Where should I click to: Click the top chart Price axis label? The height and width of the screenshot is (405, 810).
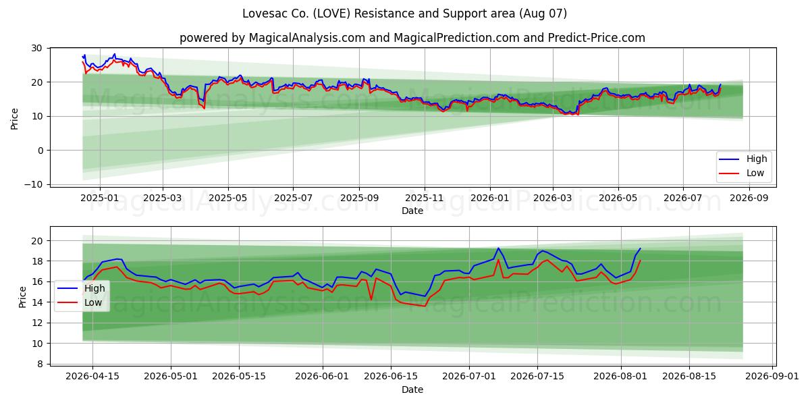point(15,119)
